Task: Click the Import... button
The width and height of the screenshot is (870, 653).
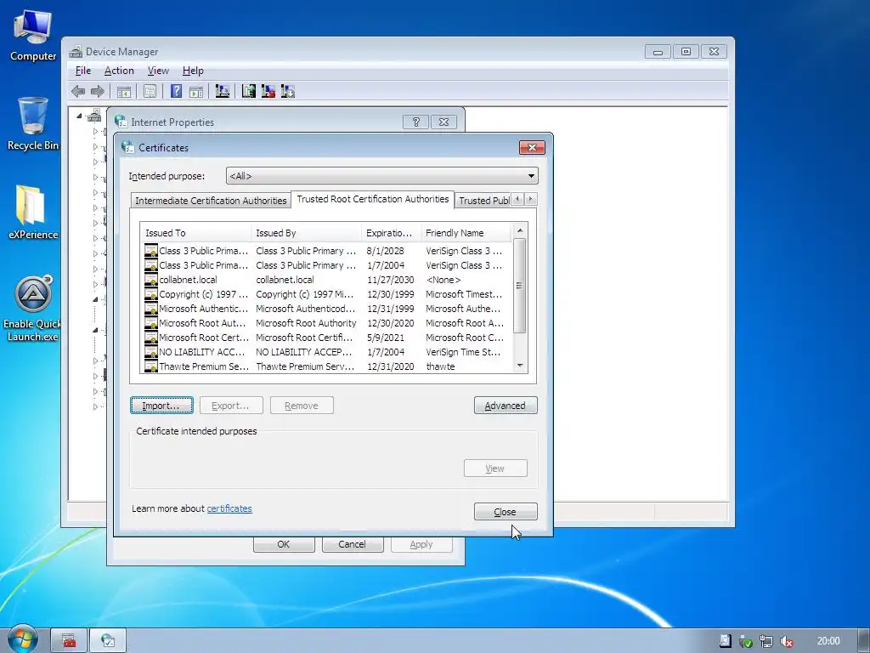Action: tap(161, 406)
